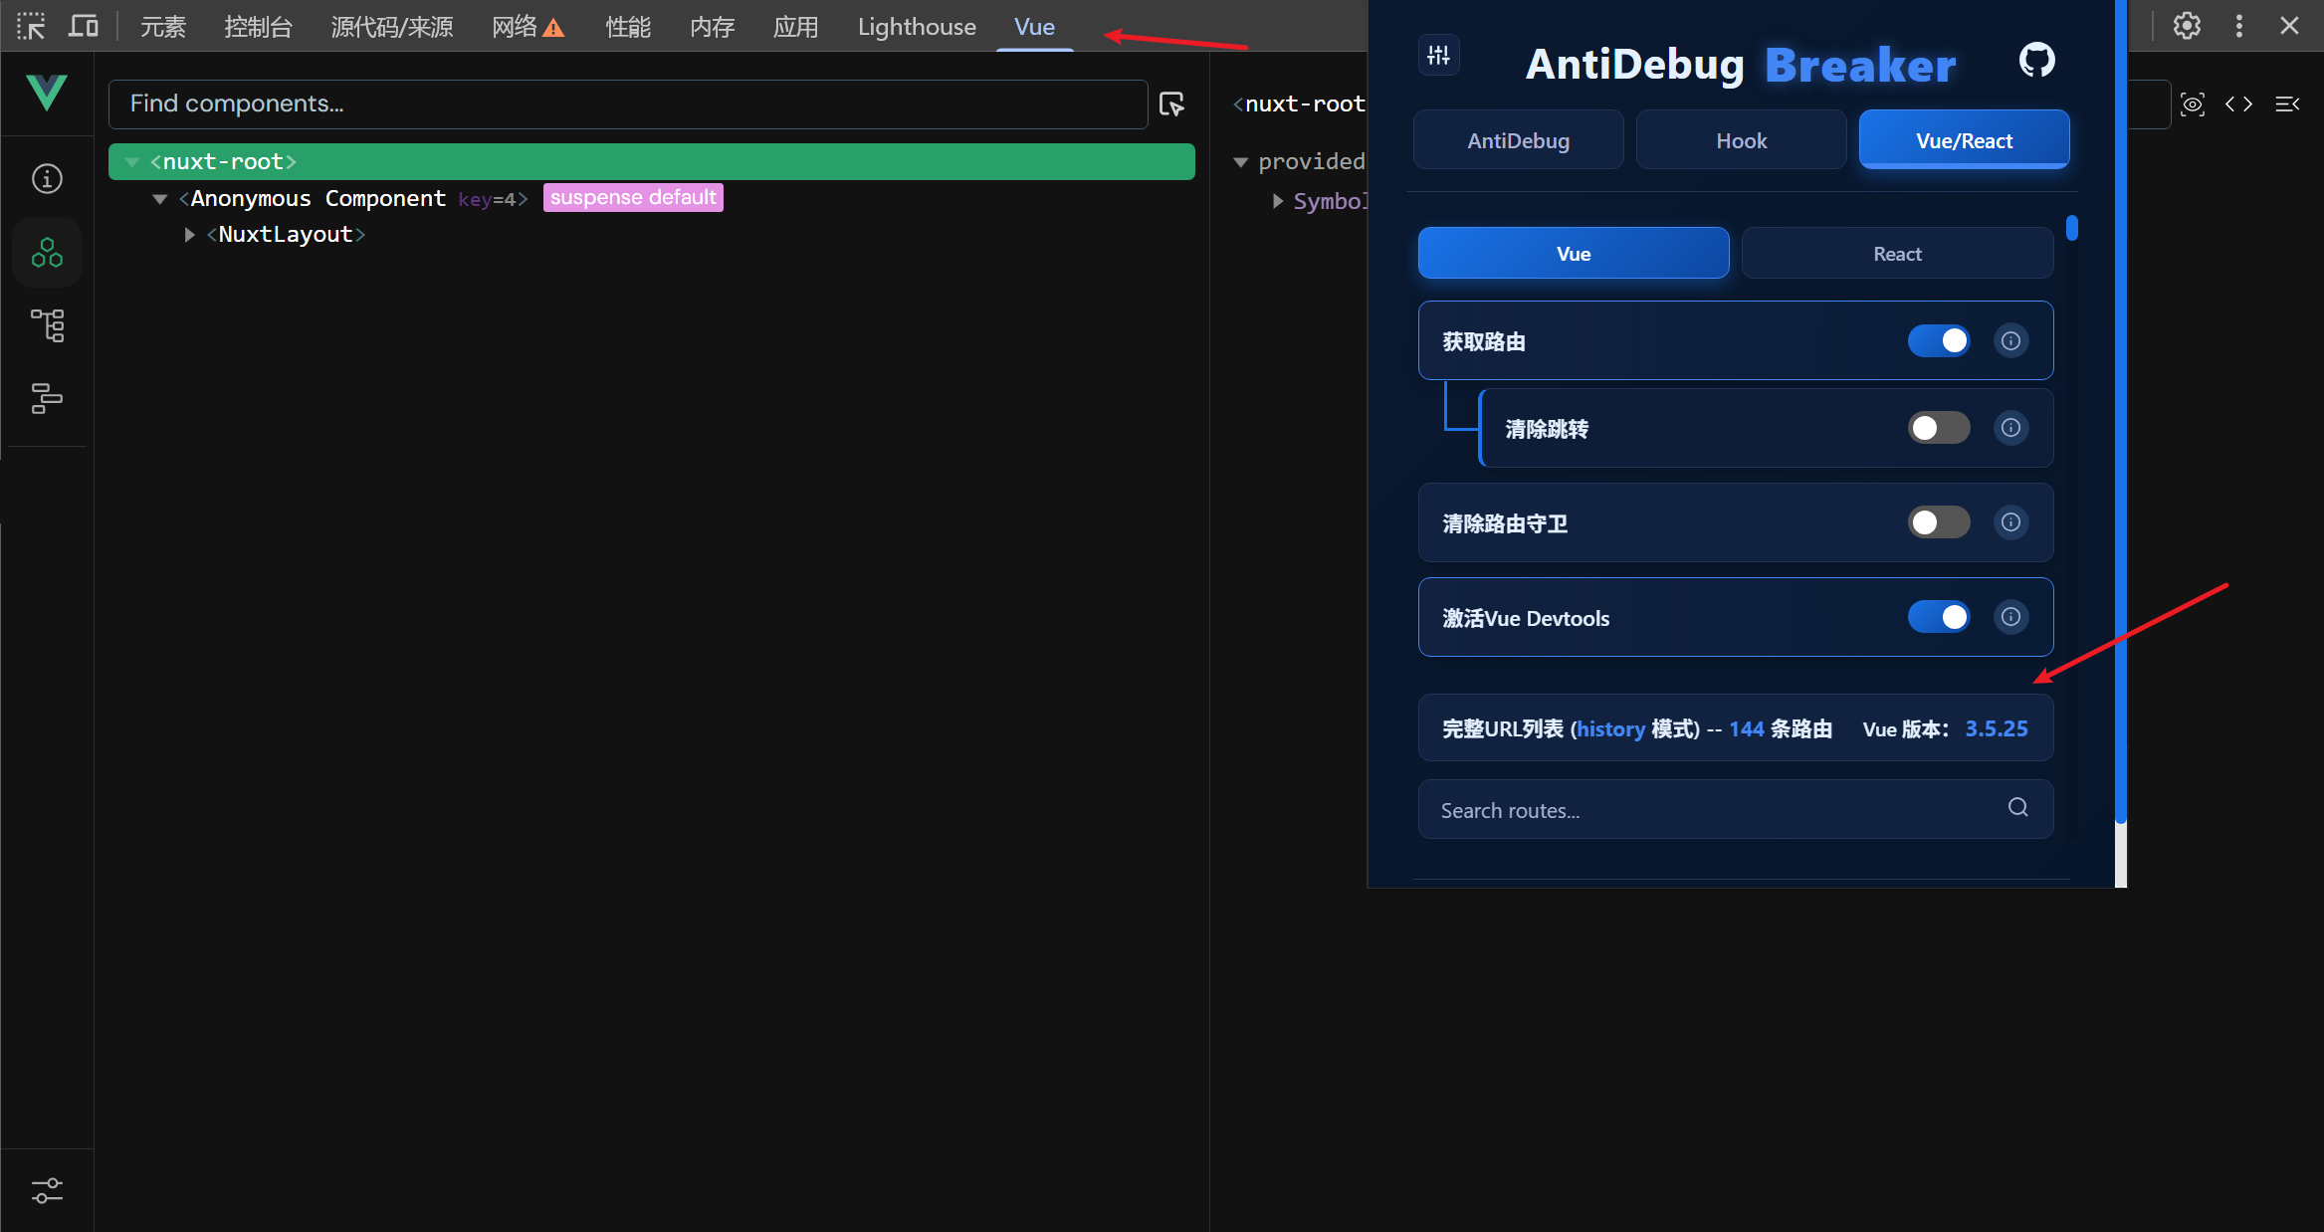Click the info icon beside 清除路由守卫
Image resolution: width=2324 pixels, height=1232 pixels.
tap(2010, 522)
